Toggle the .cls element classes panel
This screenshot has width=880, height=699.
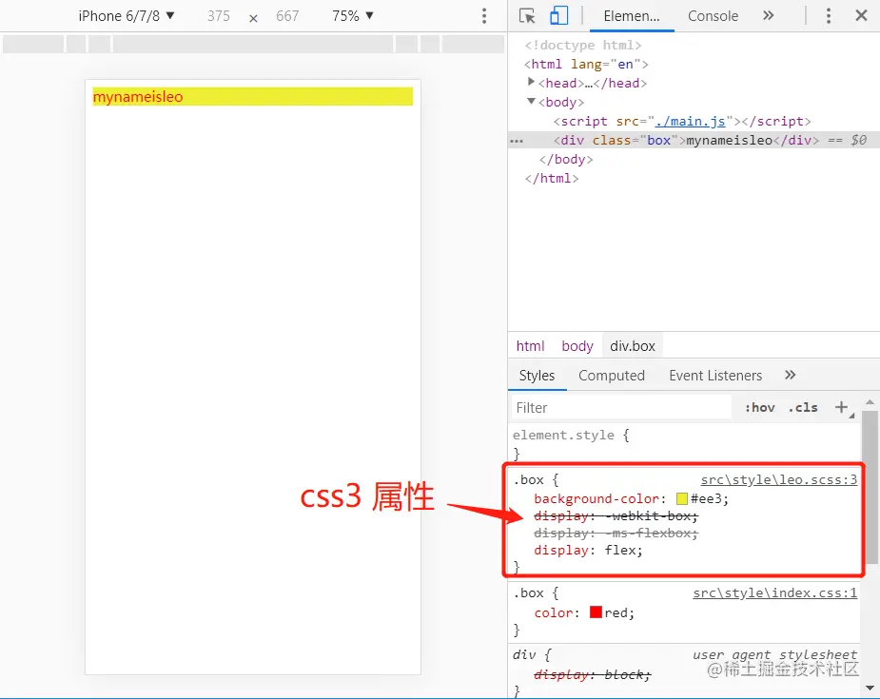pos(802,407)
